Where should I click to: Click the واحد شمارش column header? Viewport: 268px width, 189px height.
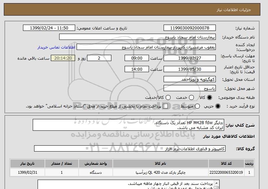click(x=96, y=163)
